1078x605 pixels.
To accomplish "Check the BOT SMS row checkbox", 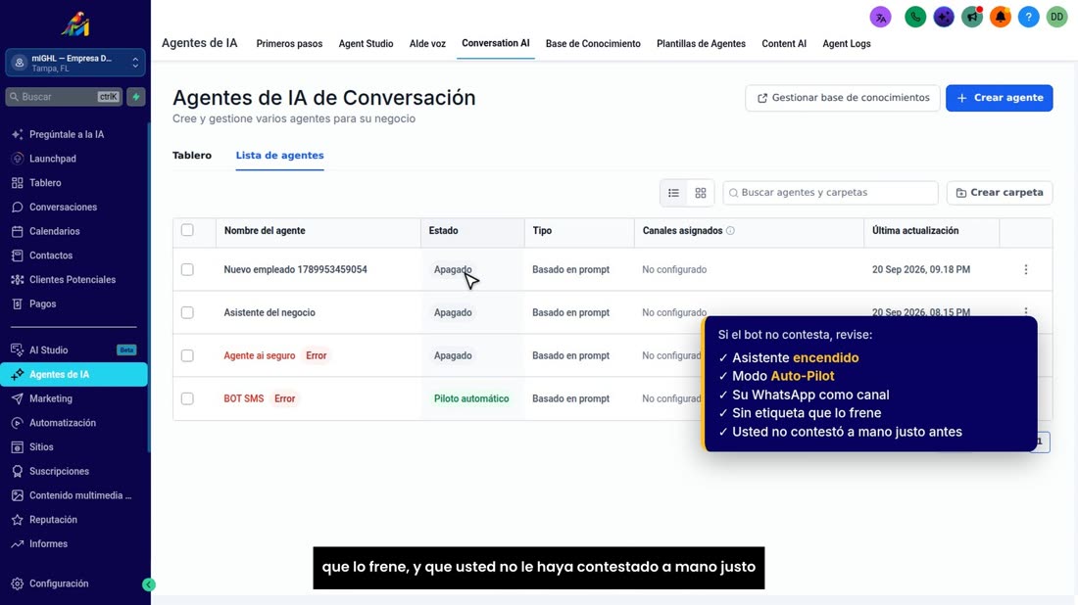I will click(x=187, y=399).
